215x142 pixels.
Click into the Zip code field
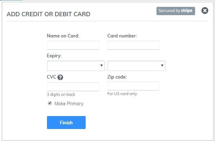pyautogui.click(x=133, y=86)
